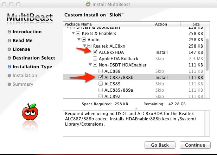Click the Package Name column header
The width and height of the screenshot is (217, 155).
click(109, 24)
